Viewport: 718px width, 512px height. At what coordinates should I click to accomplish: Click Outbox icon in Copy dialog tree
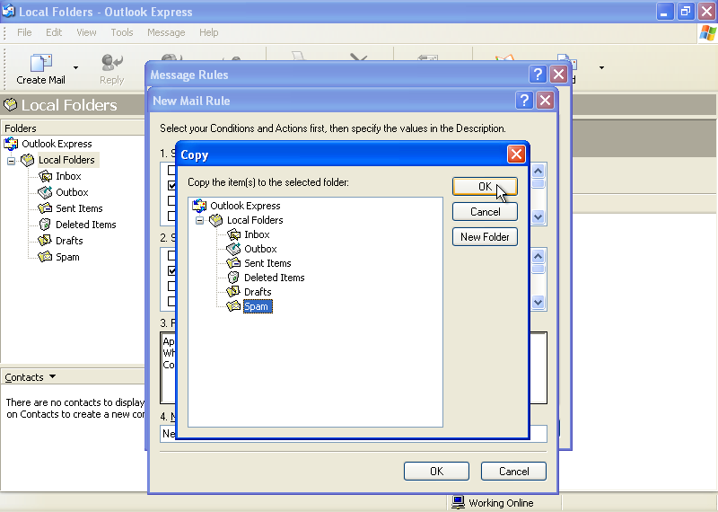pyautogui.click(x=233, y=249)
